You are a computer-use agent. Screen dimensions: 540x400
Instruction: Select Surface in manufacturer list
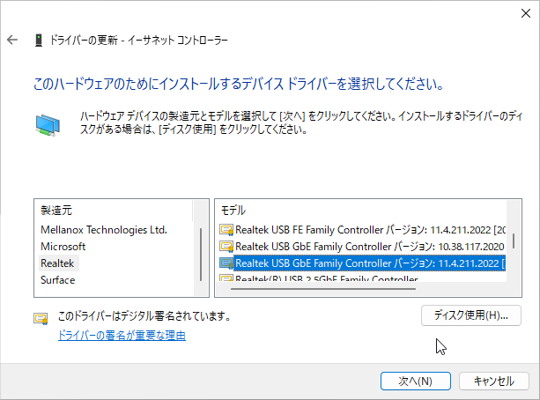coord(57,279)
